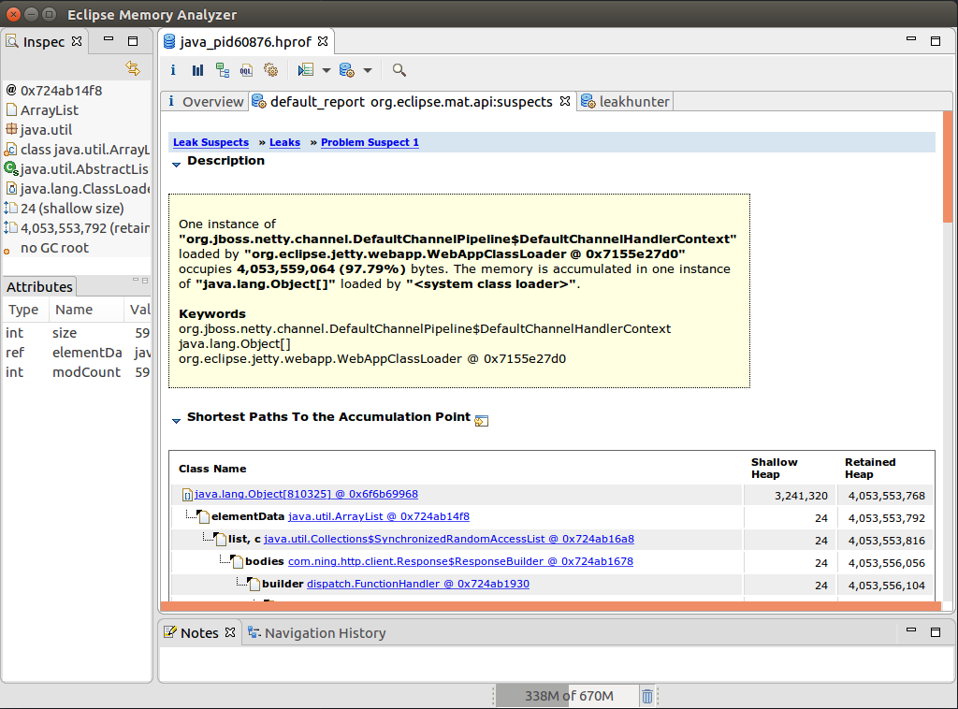Screen dimensions: 958x709
Task: Select the ArrayList row in Inspector
Action: tap(77, 110)
